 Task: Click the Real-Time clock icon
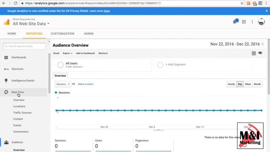click(x=6, y=92)
